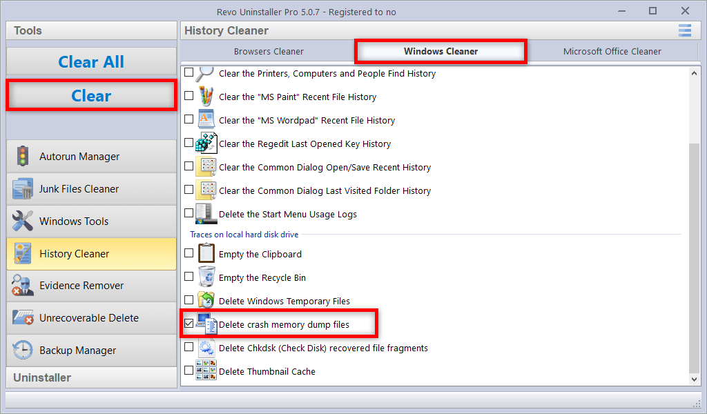Click the "Empty the Recycle Bin" text
The width and height of the screenshot is (707, 414).
point(262,277)
